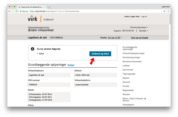
Task: Jump to Regnskabsår section
Action: (x=128, y=90)
